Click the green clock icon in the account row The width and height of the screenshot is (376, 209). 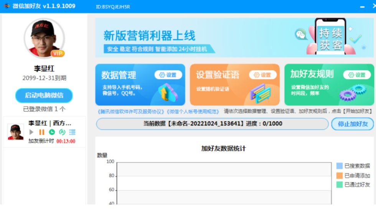[x=52, y=132]
